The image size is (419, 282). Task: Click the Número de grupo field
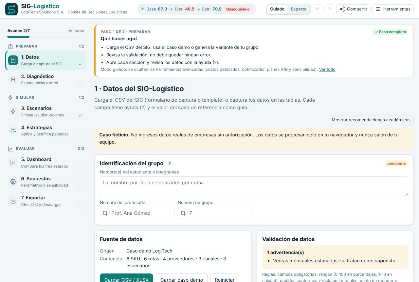215,213
